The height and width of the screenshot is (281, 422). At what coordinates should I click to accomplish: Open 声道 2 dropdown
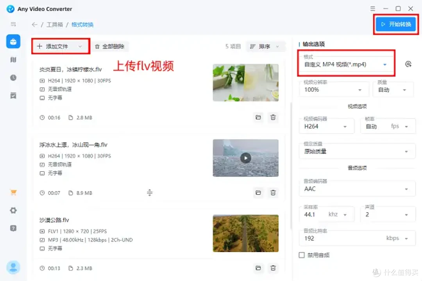coord(388,213)
